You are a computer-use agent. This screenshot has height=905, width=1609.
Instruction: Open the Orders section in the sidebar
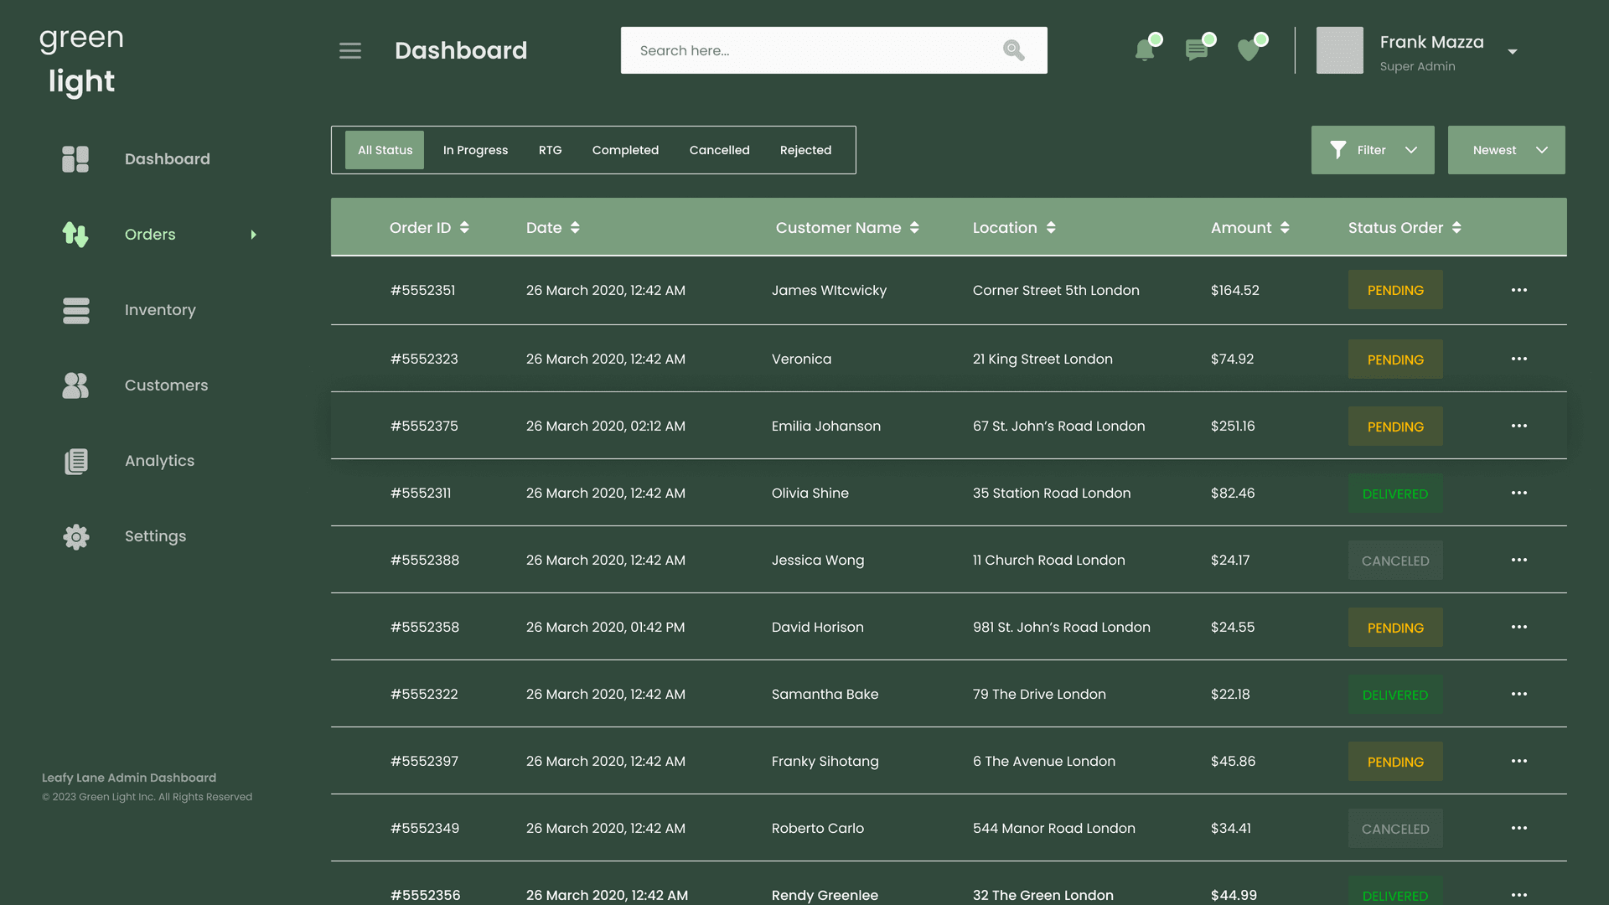pos(75,235)
